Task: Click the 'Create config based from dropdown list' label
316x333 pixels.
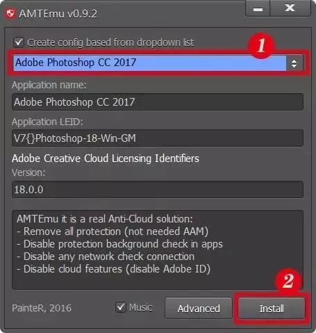Action: pos(110,42)
